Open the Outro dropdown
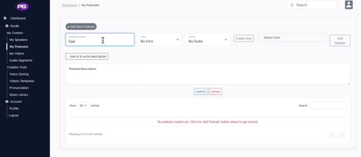Viewport: 361px width, 157px height. coord(208,39)
